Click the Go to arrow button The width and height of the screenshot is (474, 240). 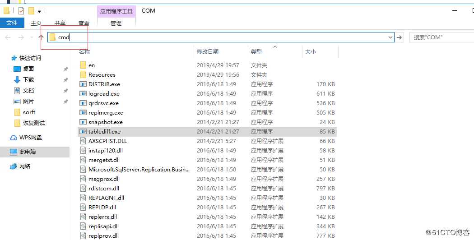pyautogui.click(x=400, y=37)
